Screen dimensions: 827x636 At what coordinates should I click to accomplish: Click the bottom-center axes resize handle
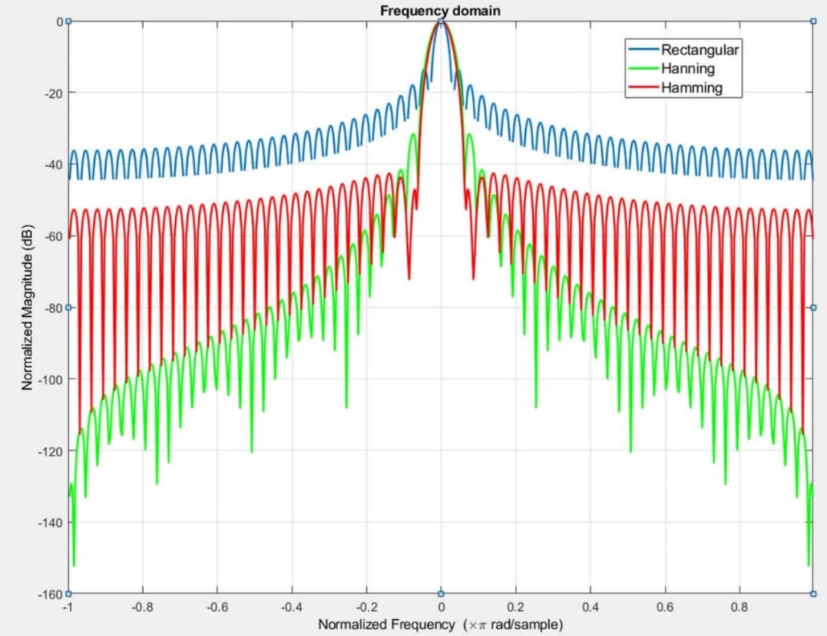point(441,593)
